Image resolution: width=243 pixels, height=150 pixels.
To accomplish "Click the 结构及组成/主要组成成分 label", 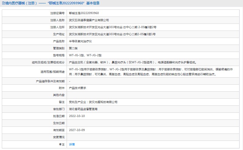I will (48, 62).
